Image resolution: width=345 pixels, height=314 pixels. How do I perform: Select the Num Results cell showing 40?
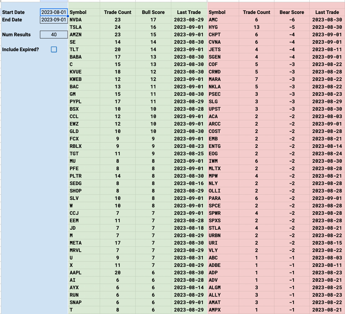click(54, 35)
